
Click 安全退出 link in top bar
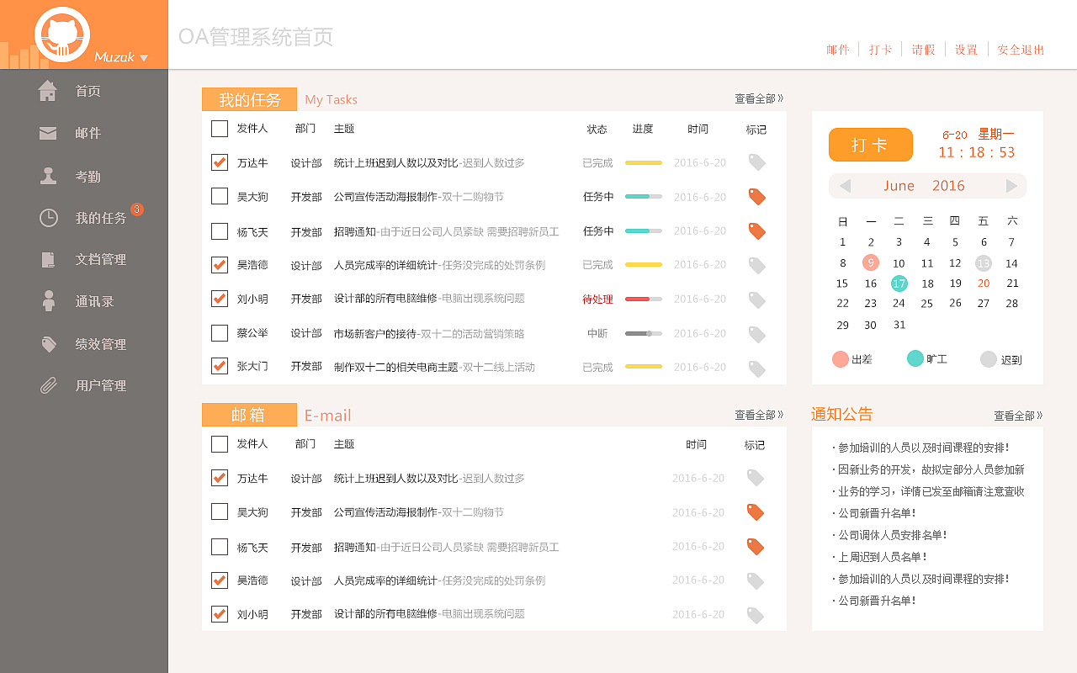1021,50
